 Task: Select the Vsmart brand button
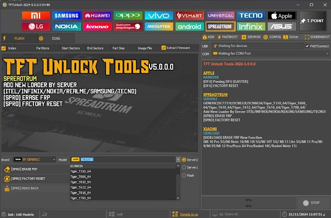coord(190,15)
